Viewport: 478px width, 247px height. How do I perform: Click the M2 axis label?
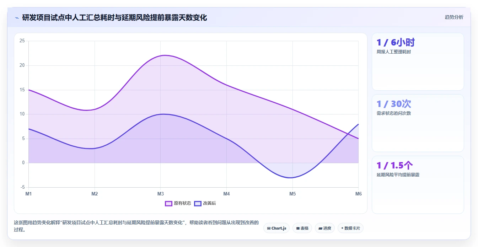click(95, 194)
